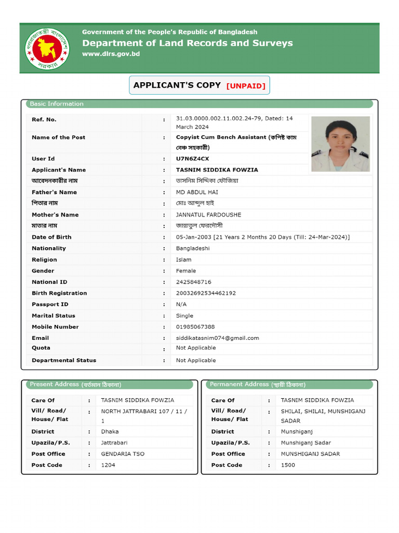Click Care Of name in Present Address

137,400
